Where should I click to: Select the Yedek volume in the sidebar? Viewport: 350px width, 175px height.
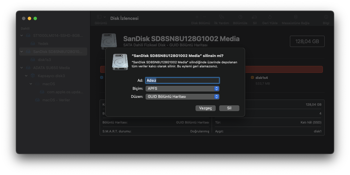[53, 43]
